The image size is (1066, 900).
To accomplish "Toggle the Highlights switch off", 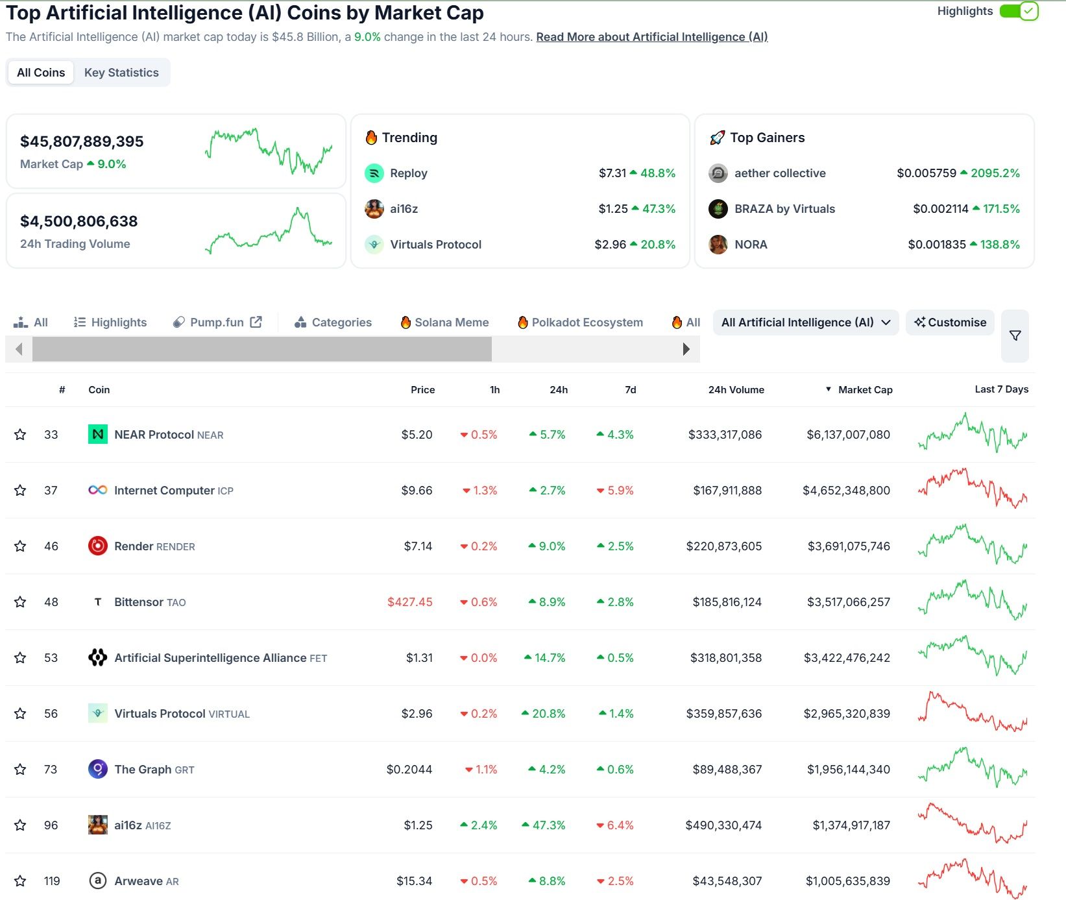I will click(1019, 11).
